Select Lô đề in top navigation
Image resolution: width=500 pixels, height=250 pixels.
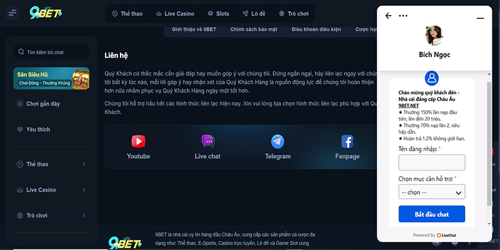(x=256, y=14)
